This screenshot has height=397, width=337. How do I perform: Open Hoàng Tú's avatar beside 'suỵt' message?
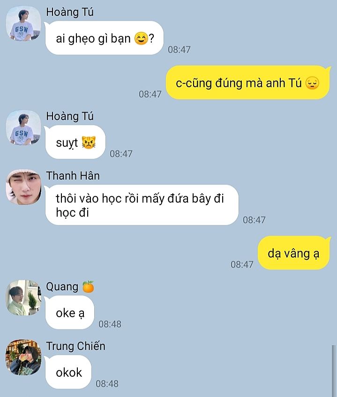pyautogui.click(x=23, y=128)
